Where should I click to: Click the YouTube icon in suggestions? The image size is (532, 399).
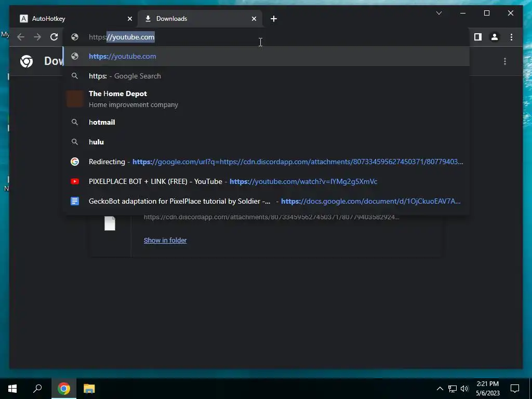[x=75, y=181]
